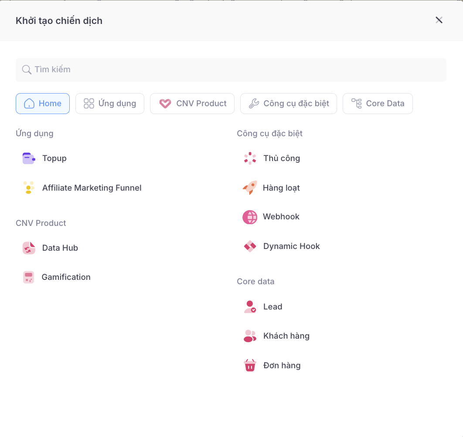Viewport: 463px width, 437px height.
Task: Choose the Thủ công icon
Action: (250, 158)
